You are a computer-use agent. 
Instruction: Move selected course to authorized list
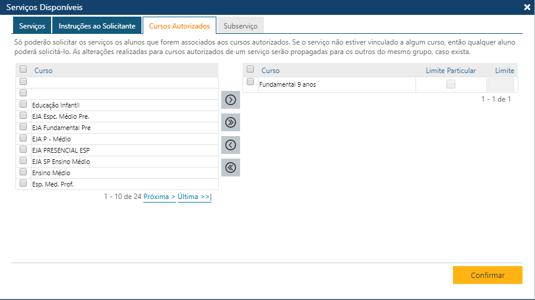(231, 100)
